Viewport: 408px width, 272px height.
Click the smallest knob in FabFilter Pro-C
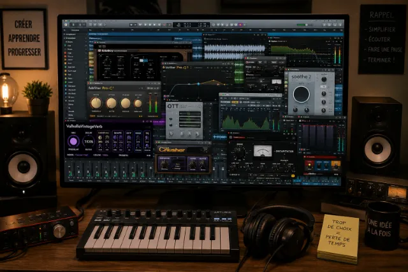point(138,103)
